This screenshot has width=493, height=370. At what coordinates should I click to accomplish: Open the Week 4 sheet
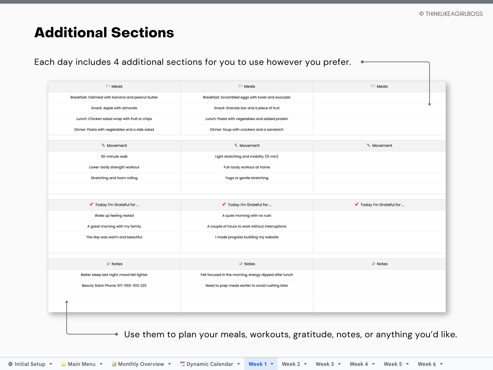(x=359, y=364)
